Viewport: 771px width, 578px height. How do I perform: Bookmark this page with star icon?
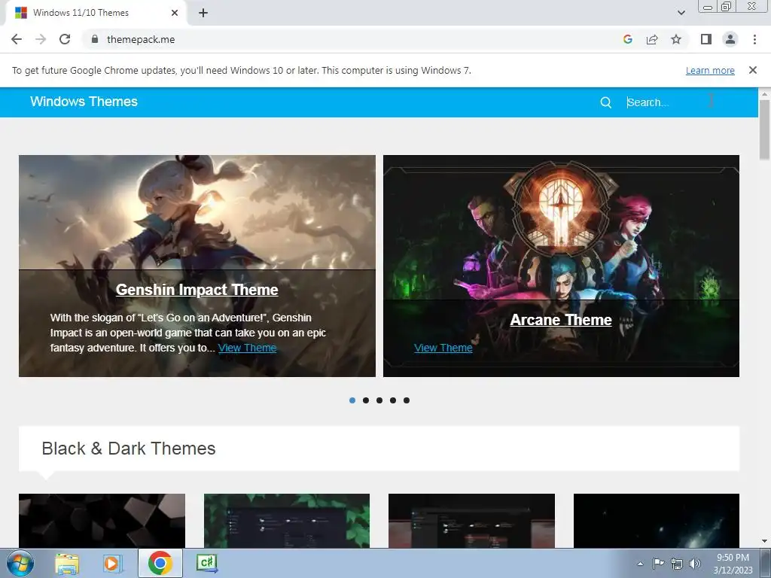pos(676,39)
